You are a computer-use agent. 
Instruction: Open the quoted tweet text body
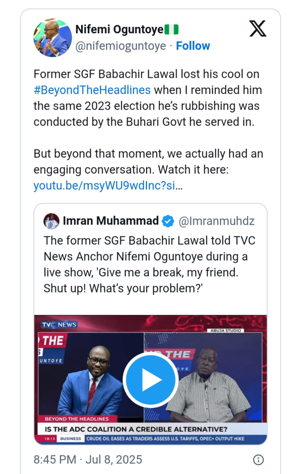149,264
